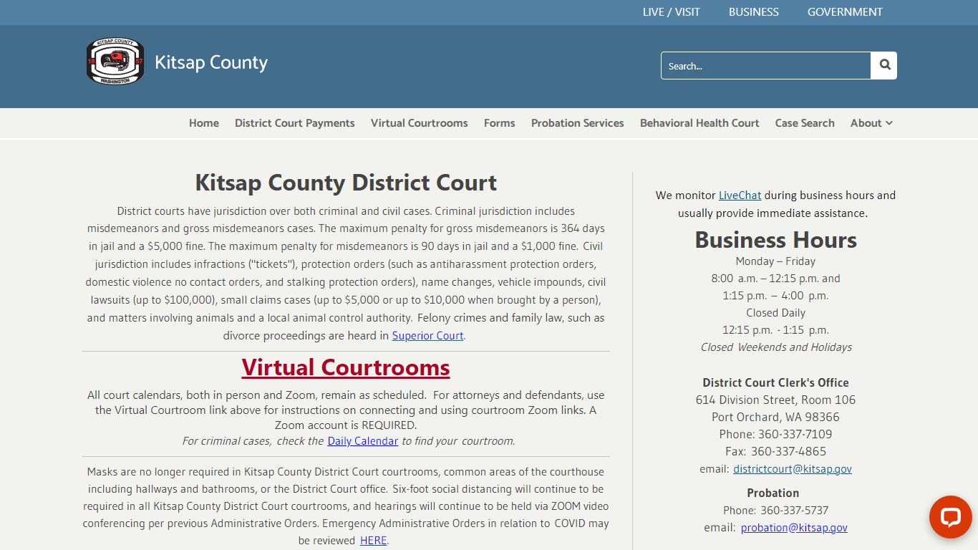Open the live chat bubble widget
This screenshot has height=550, width=978.
[x=950, y=516]
